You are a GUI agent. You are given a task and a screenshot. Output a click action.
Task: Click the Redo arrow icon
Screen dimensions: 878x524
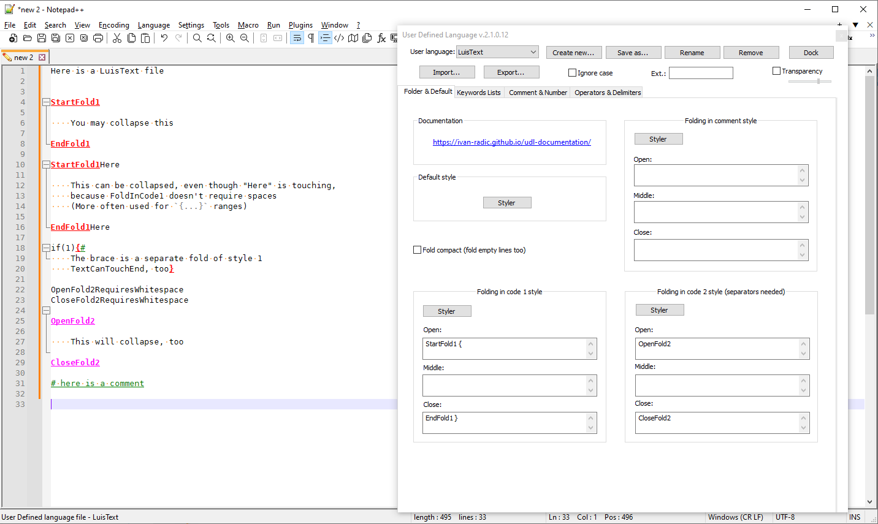(178, 38)
